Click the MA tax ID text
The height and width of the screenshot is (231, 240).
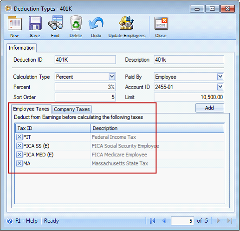point(27,163)
